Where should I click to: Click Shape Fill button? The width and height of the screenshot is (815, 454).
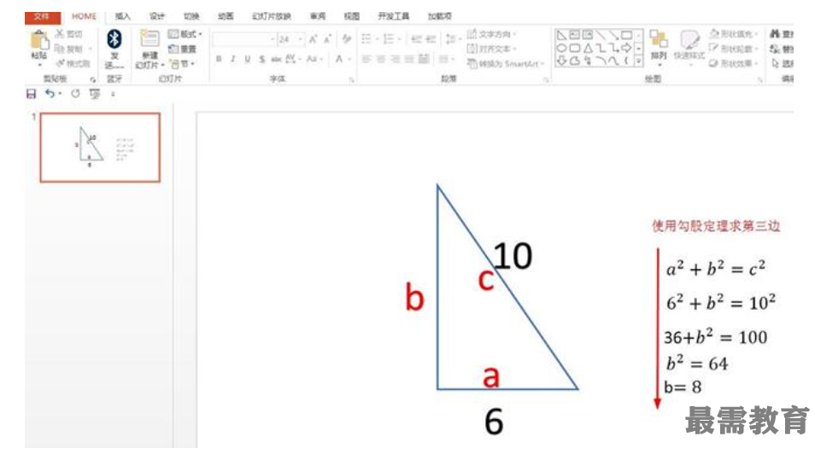click(x=732, y=34)
